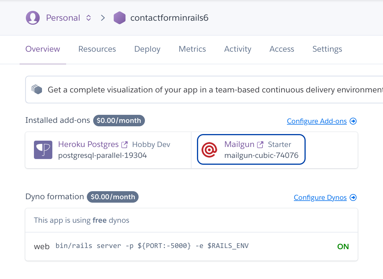Image resolution: width=383 pixels, height=279 pixels.
Task: Click the contactforminrails6 app name
Action: (169, 18)
